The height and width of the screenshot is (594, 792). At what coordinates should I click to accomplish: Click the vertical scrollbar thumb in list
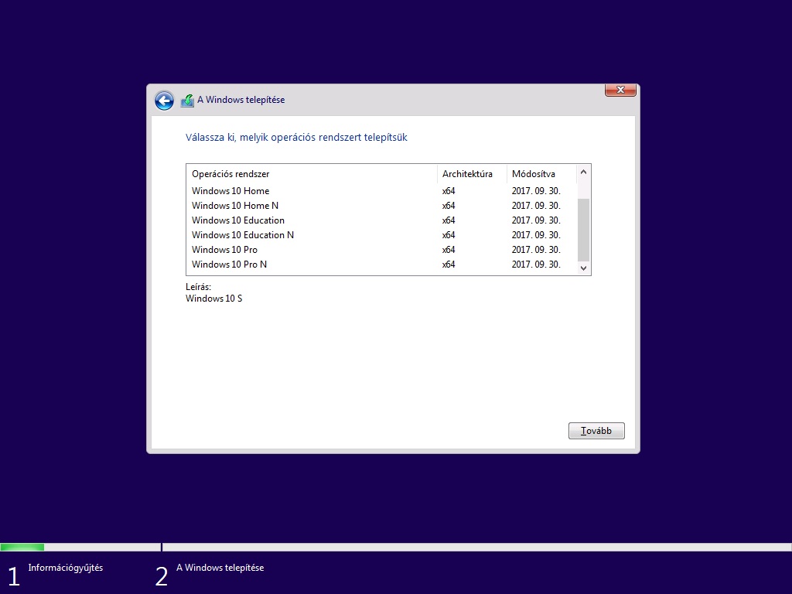(x=583, y=230)
